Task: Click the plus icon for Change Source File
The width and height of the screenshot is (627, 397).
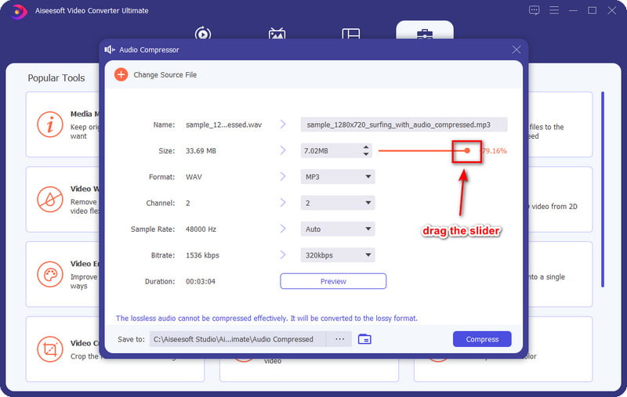Action: 121,74
